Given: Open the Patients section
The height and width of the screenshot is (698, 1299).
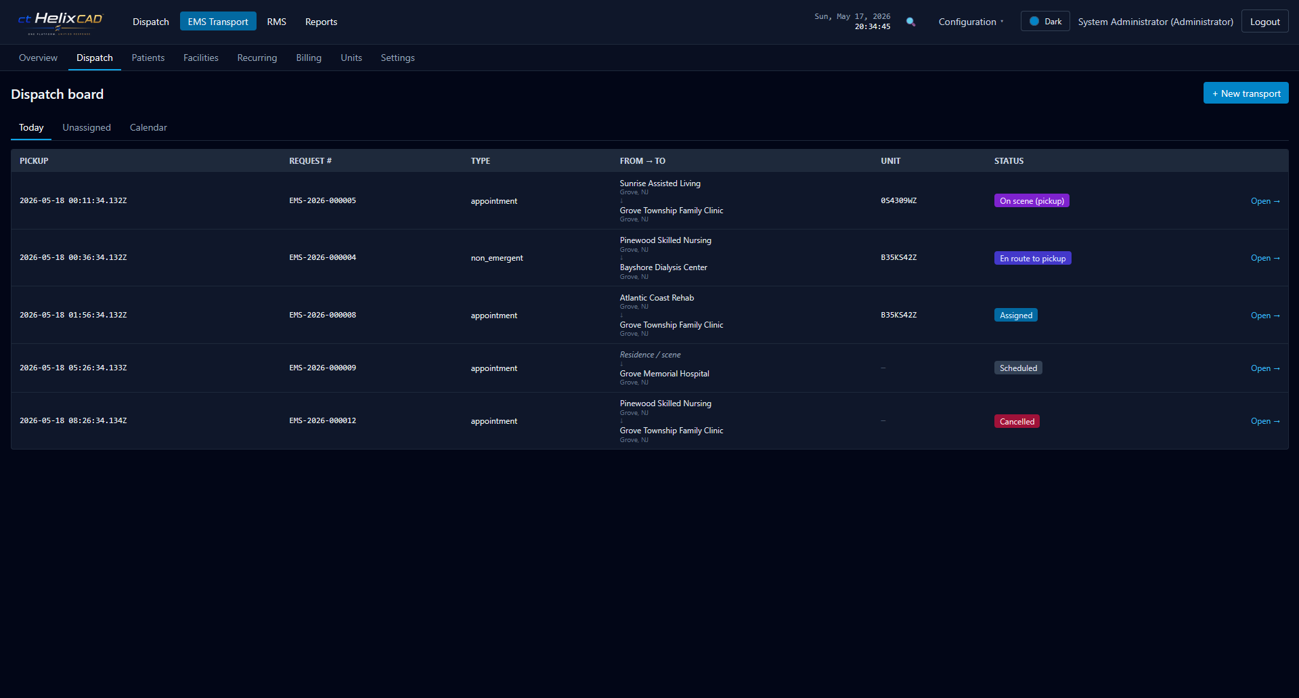Looking at the screenshot, I should [x=148, y=58].
